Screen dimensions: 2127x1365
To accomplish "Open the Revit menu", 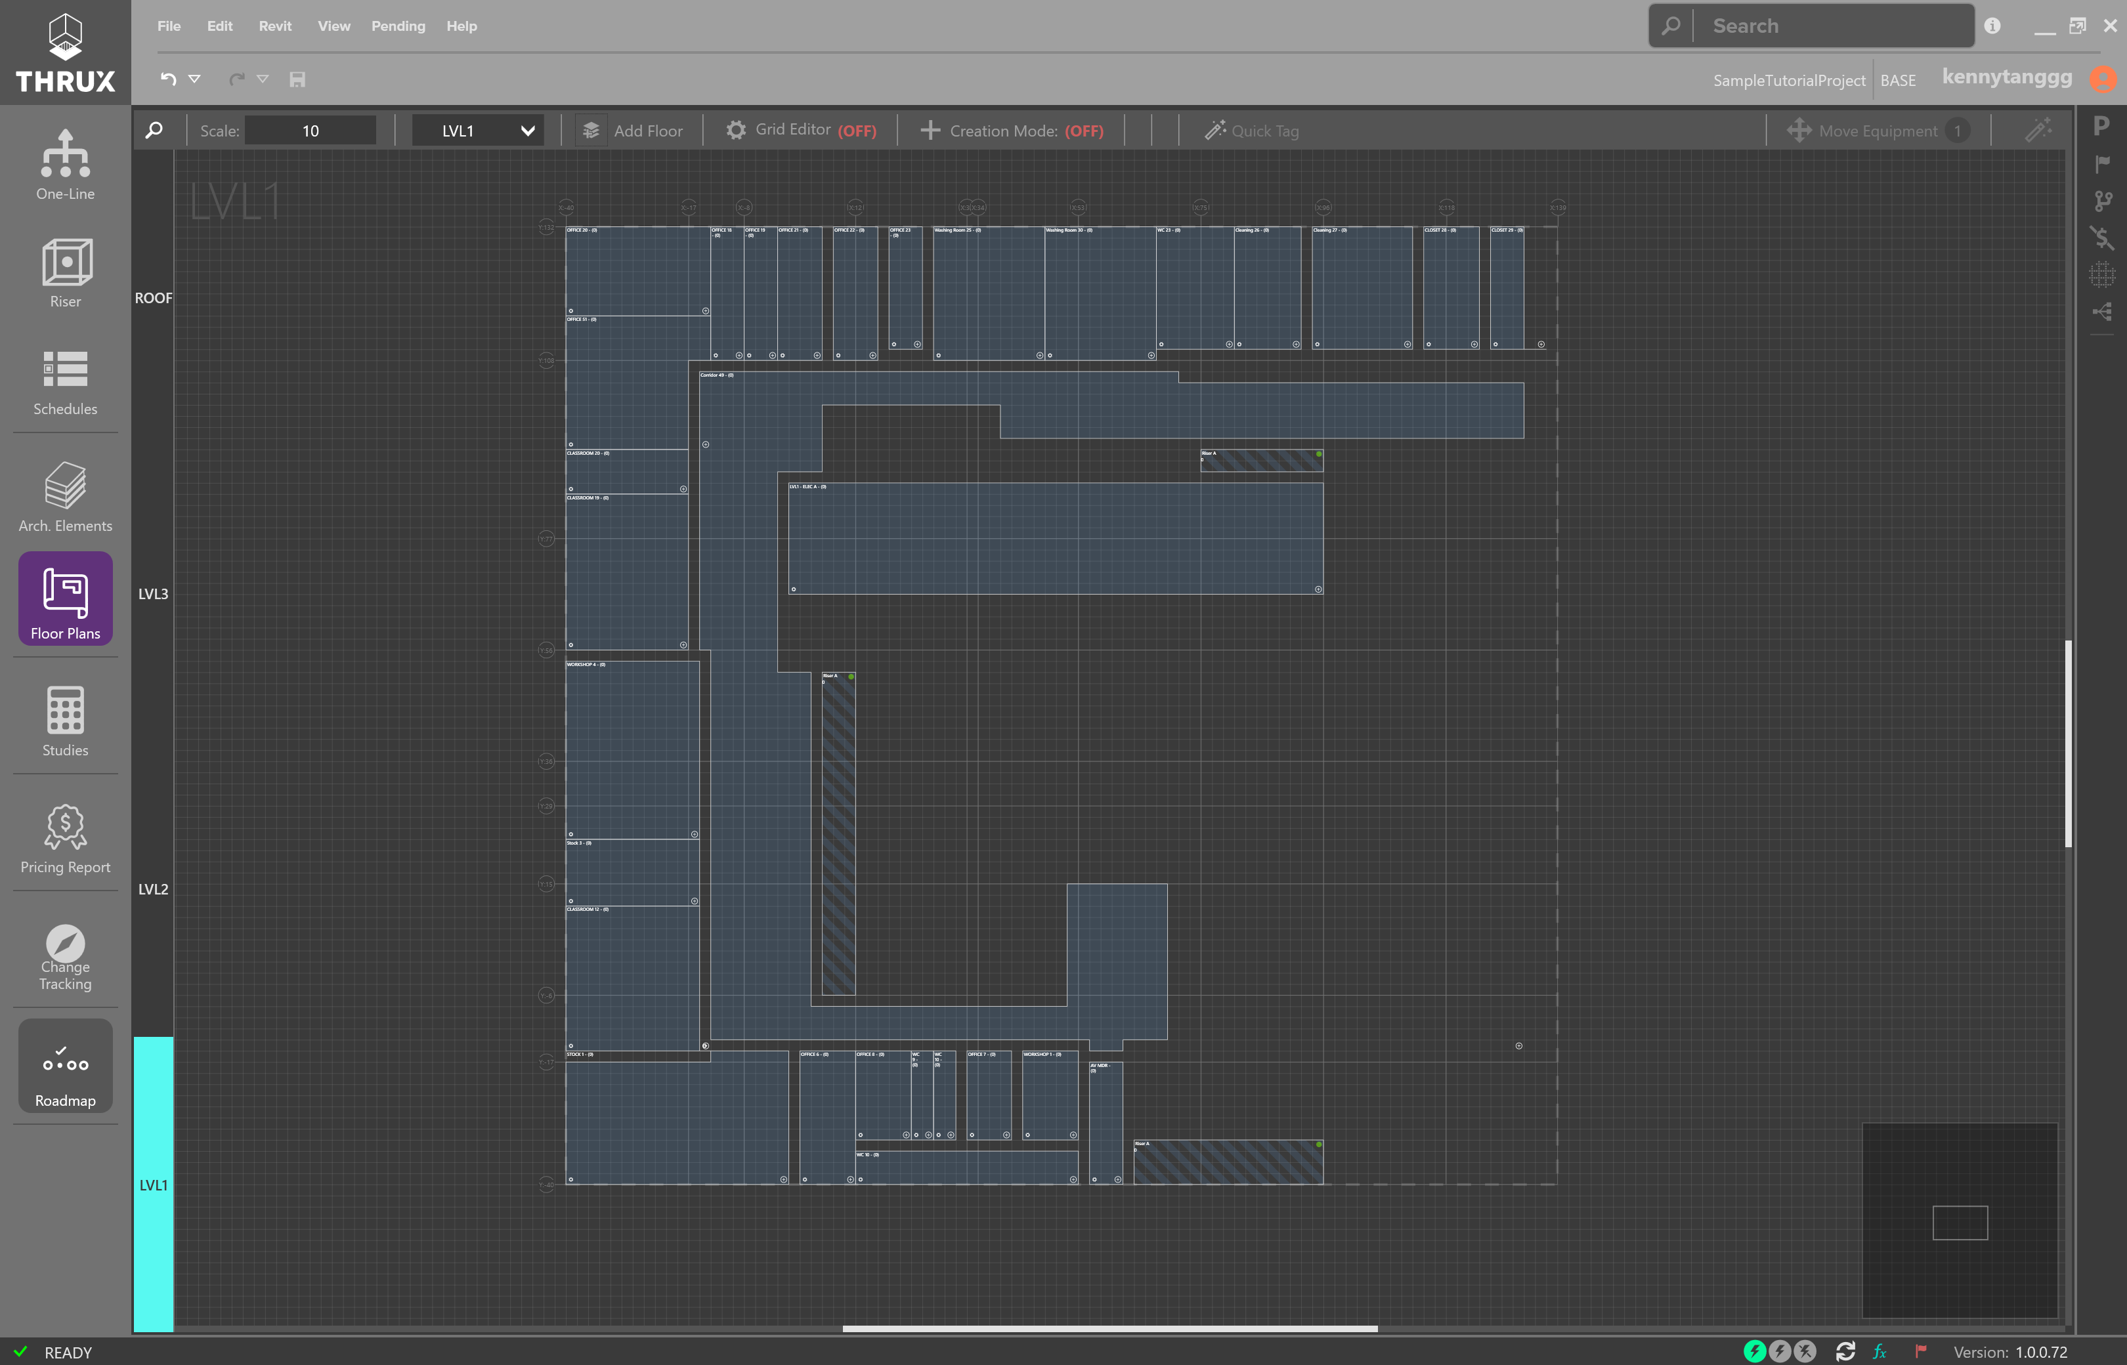I will tap(275, 26).
